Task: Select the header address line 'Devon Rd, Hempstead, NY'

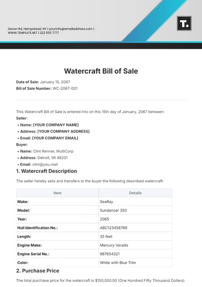Action: coord(27,29)
